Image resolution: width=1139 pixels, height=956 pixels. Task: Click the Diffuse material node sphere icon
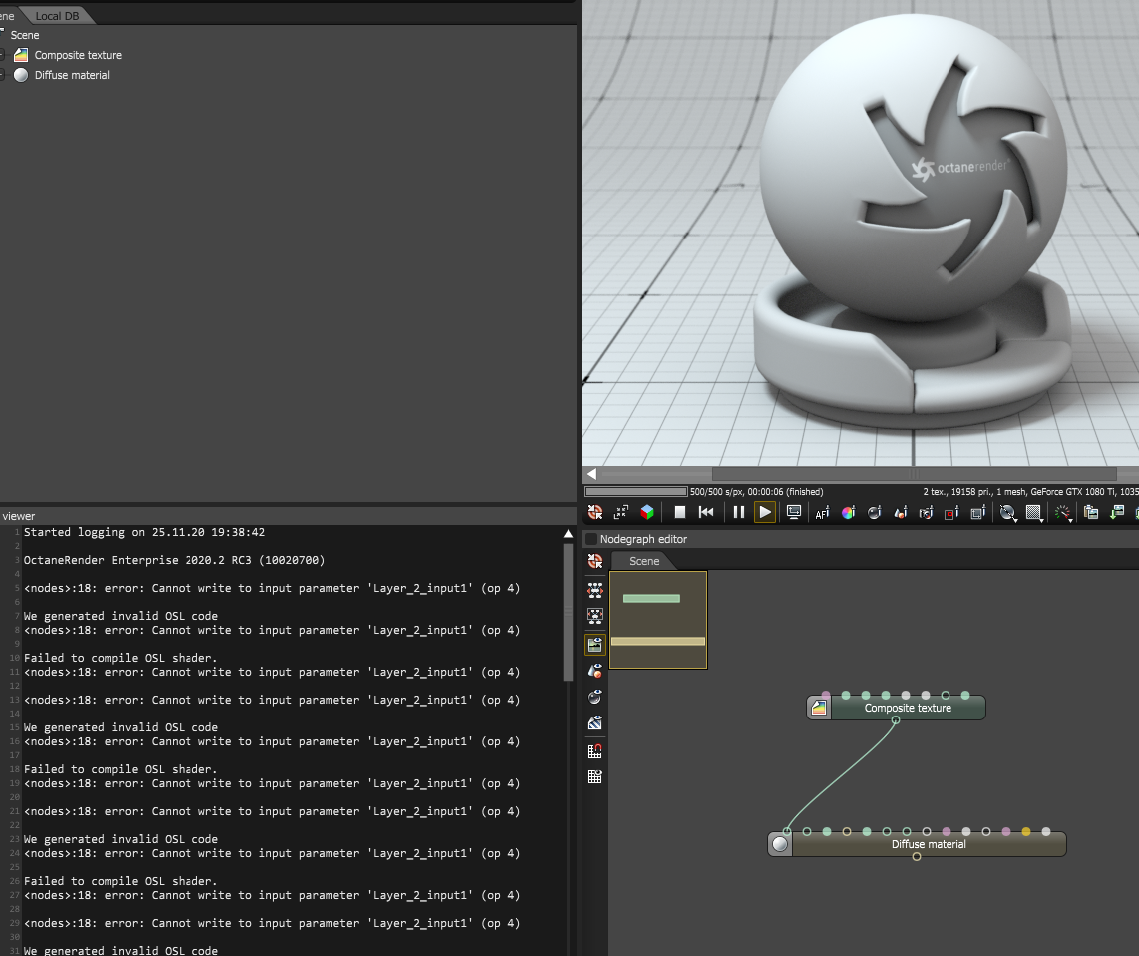[780, 844]
